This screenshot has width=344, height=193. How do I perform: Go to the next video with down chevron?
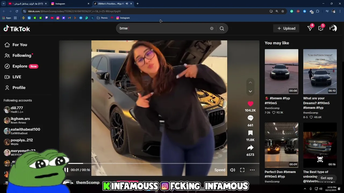(250, 91)
